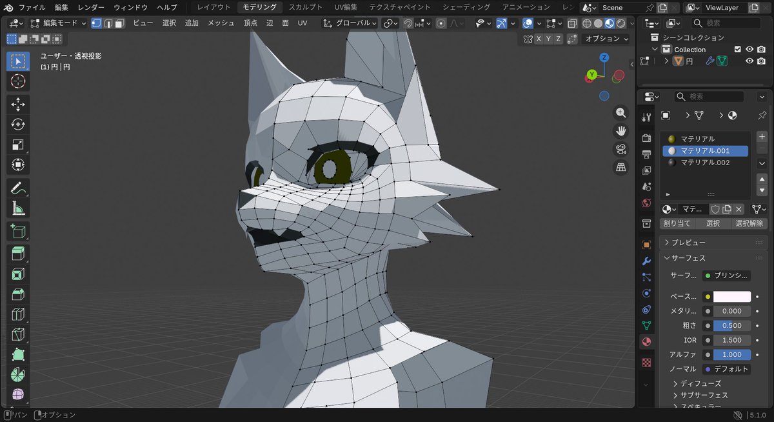Select the Loop Cut tool
Image resolution: width=774 pixels, height=422 pixels.
pos(18,314)
